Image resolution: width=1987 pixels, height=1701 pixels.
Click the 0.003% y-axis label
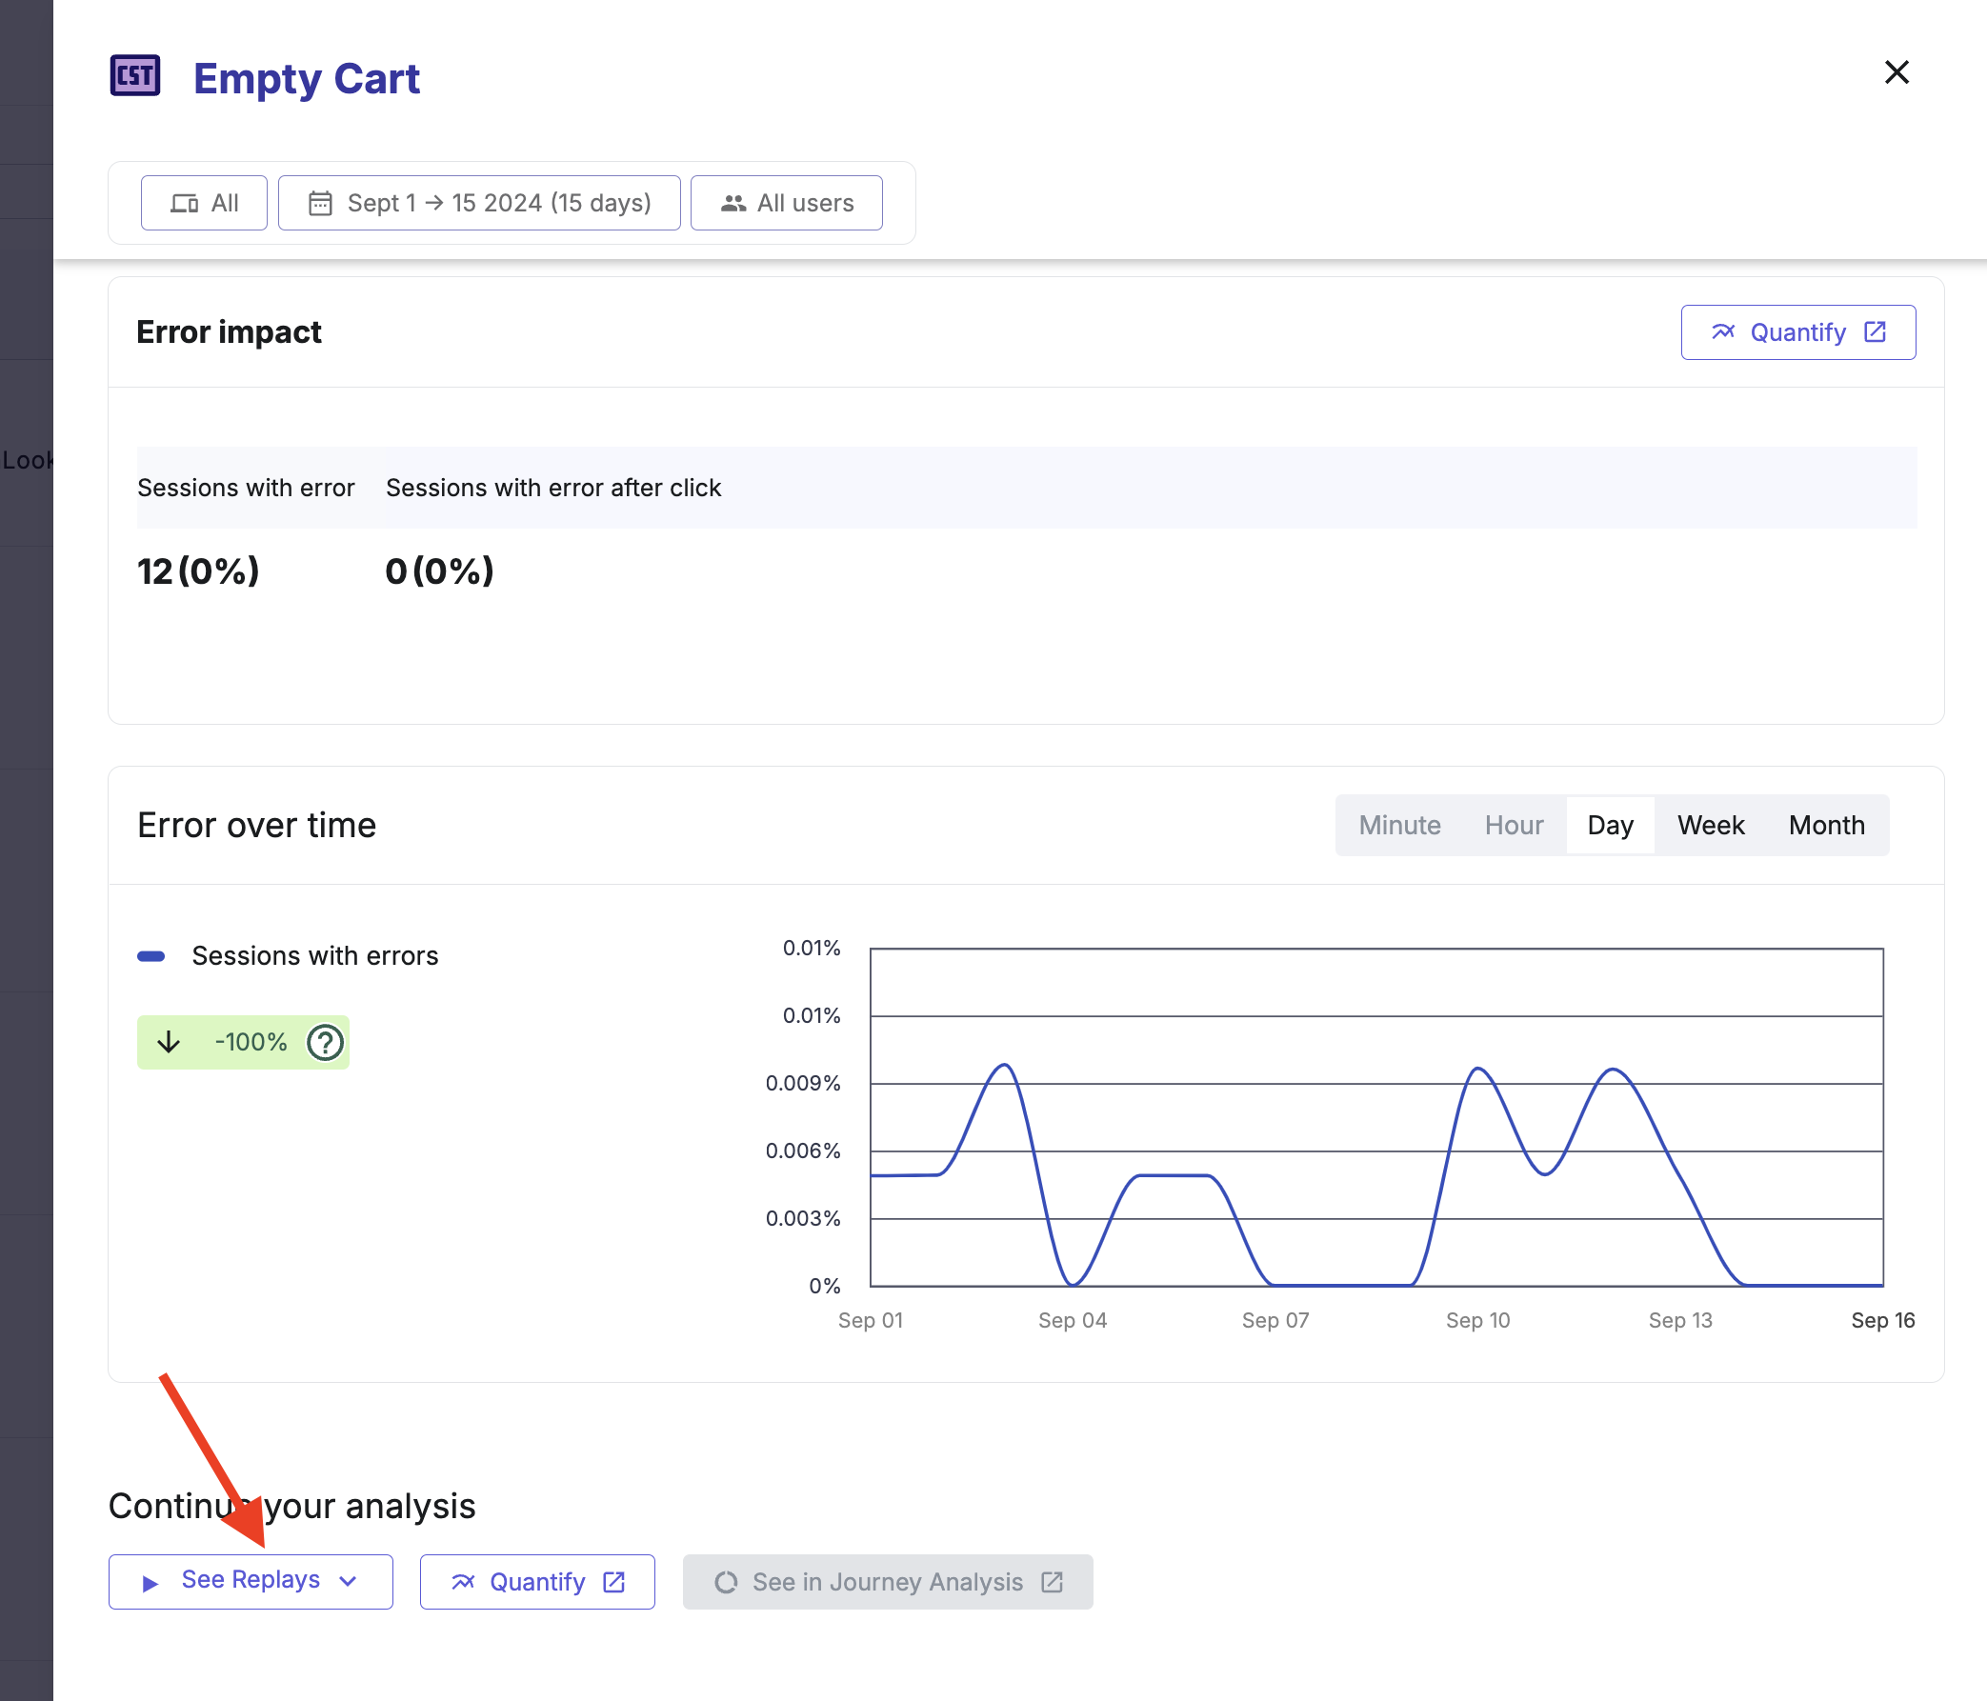pos(803,1219)
